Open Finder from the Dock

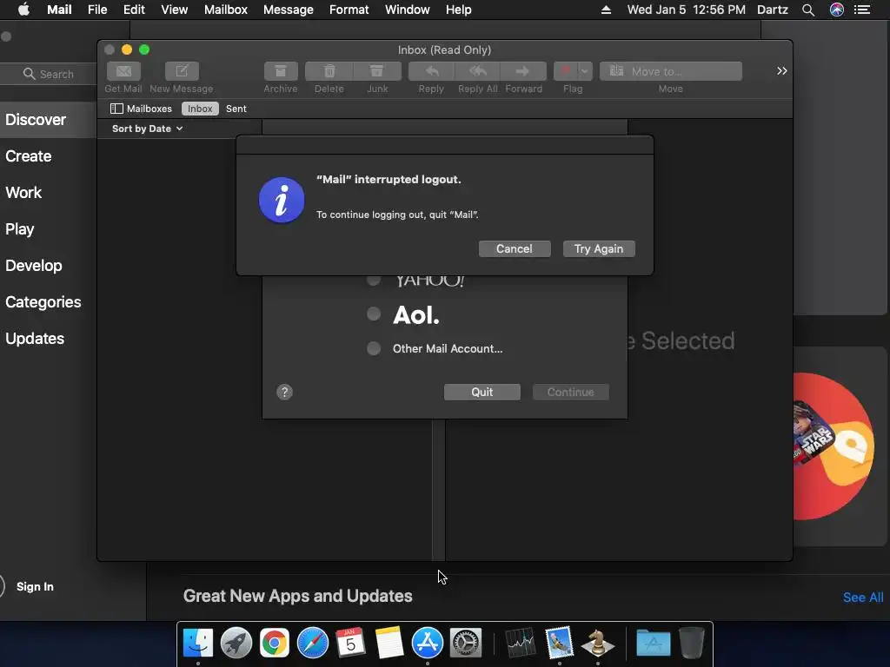198,644
